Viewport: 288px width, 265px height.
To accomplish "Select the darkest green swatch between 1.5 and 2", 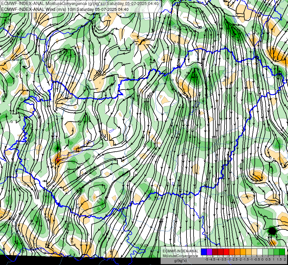I will tap(282, 252).
